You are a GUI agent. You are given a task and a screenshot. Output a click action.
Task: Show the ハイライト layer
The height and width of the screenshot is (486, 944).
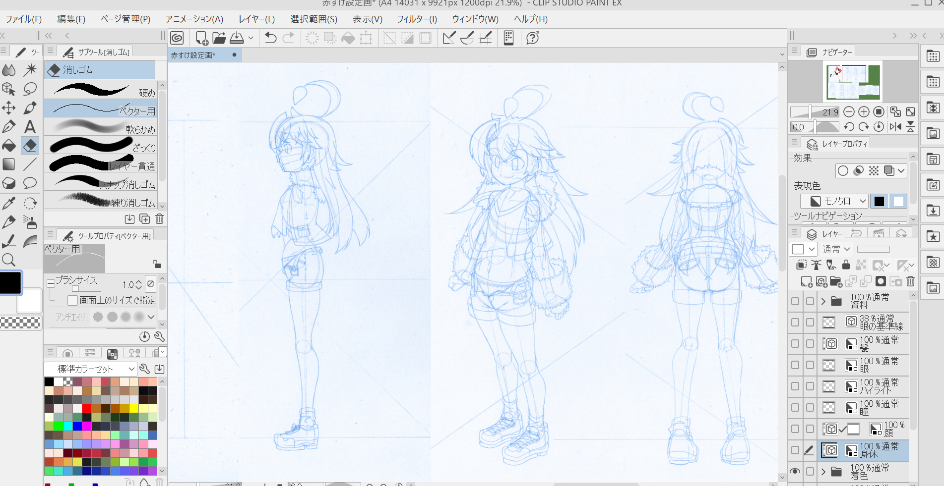(795, 386)
